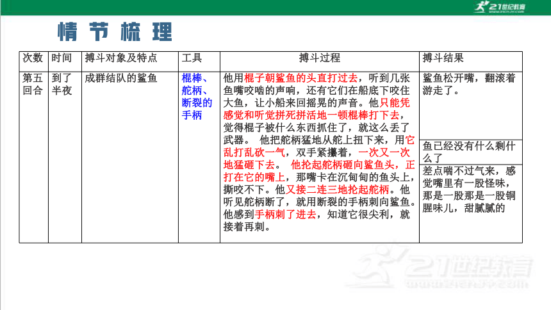551x310 pixels.
Task: Click red phrase 手柄刺了进去
Action: click(x=285, y=214)
